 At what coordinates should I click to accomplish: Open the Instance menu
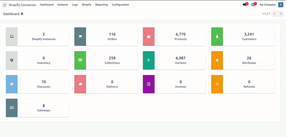(x=63, y=5)
